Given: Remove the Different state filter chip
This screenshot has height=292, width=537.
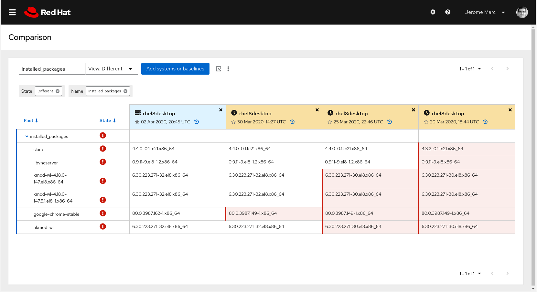Looking at the screenshot, I should [x=58, y=91].
